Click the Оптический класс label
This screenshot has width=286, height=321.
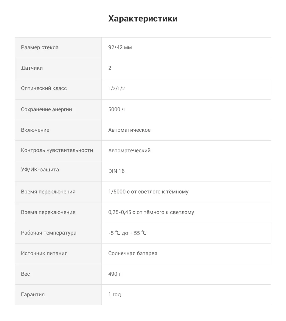44,88
